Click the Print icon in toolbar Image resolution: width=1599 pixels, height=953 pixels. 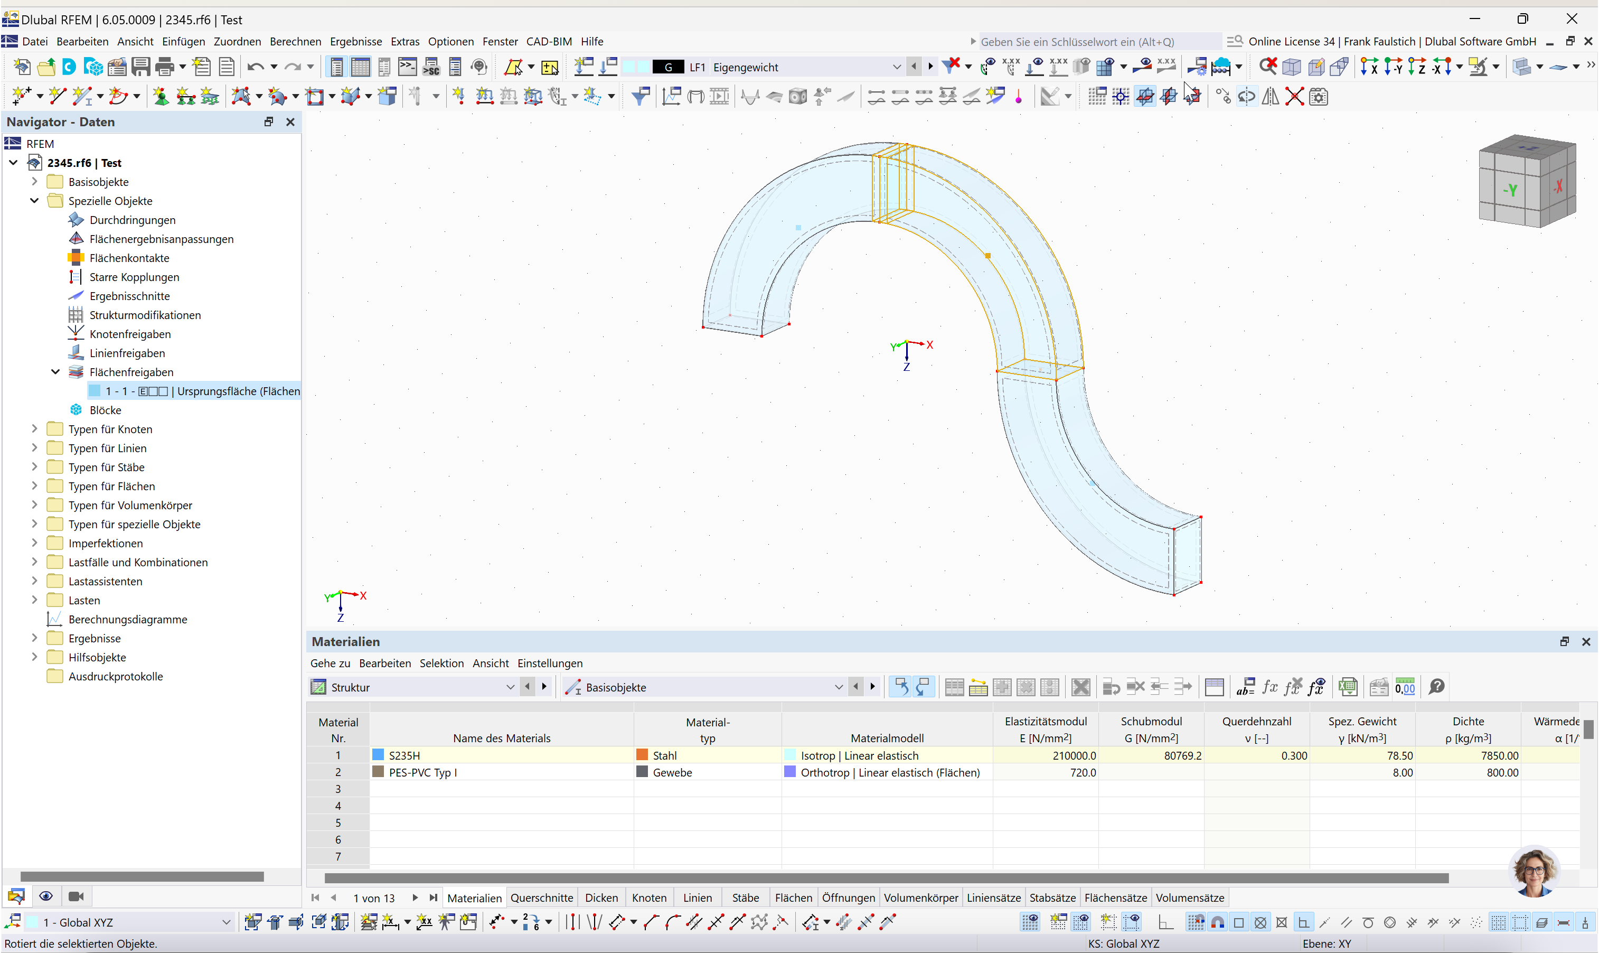[x=164, y=67]
